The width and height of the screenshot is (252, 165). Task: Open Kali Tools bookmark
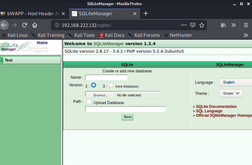click(x=81, y=35)
